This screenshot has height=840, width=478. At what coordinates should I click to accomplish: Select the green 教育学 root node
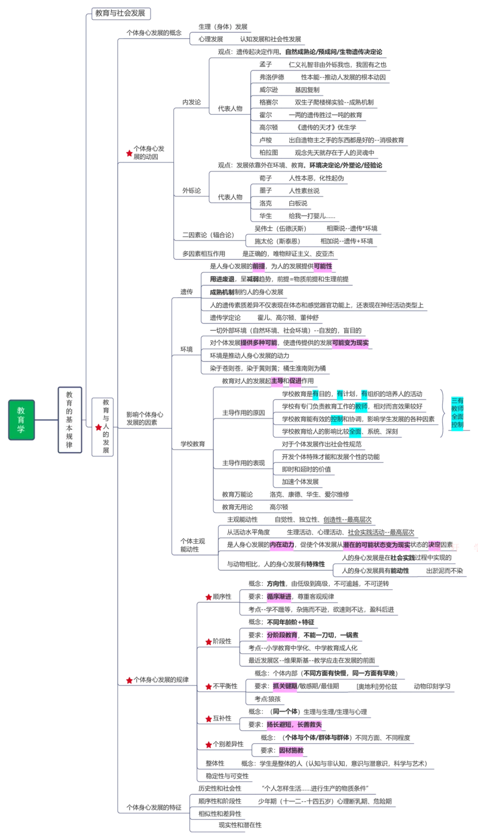[x=22, y=420]
